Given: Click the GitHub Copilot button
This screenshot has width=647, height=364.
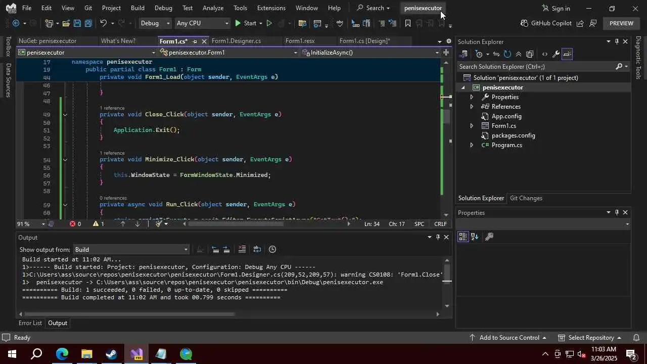Looking at the screenshot, I should pyautogui.click(x=546, y=23).
